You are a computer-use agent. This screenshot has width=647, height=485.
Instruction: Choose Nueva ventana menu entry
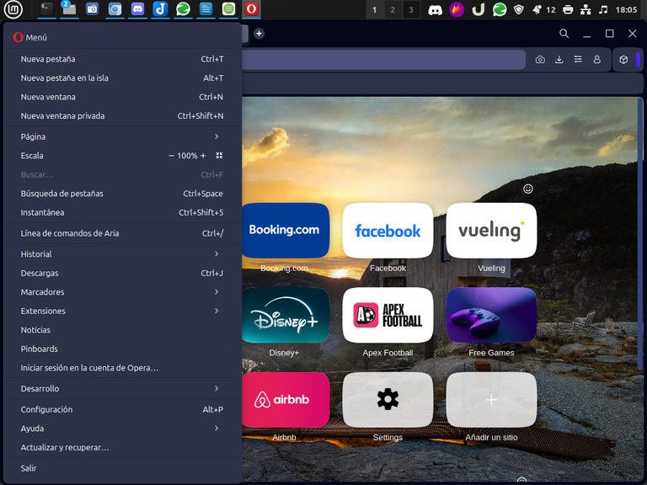[x=122, y=97]
